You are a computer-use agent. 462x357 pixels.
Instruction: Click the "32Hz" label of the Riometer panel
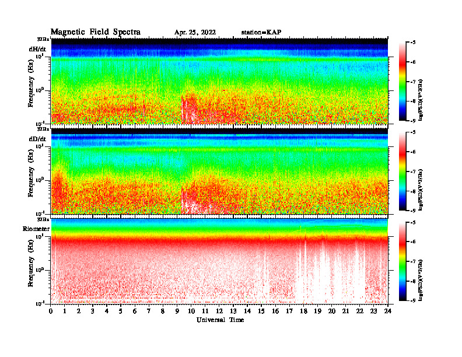tap(43, 219)
